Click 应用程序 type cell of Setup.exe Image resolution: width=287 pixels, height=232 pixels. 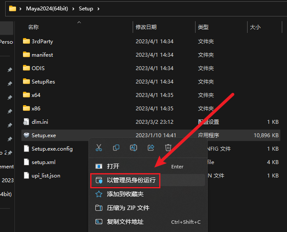click(209, 135)
